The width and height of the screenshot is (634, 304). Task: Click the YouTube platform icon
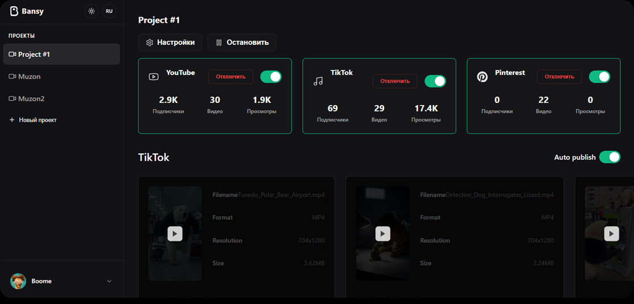(154, 77)
